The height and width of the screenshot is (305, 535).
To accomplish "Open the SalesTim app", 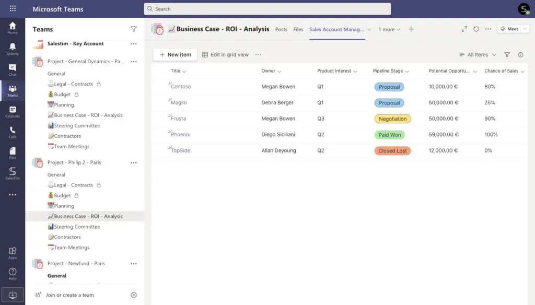I will click(x=13, y=173).
